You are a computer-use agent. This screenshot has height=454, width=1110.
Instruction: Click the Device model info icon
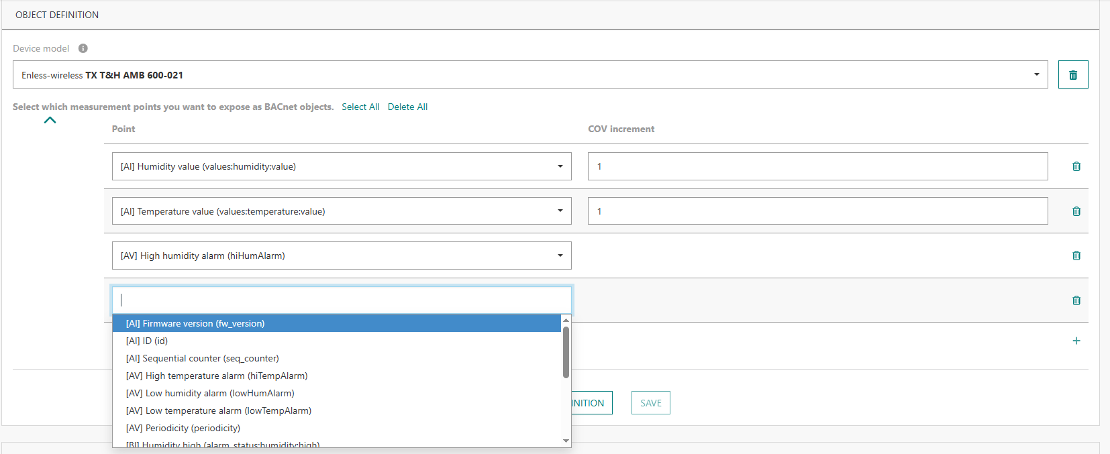(83, 48)
